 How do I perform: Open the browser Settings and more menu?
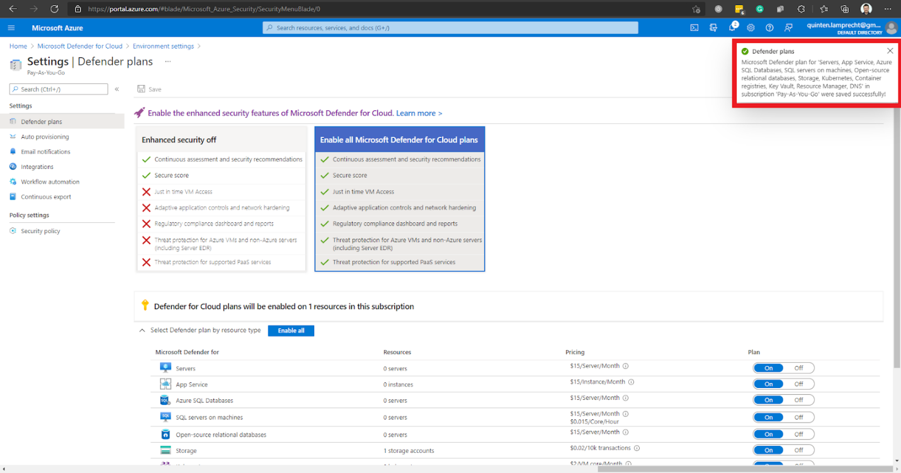(x=888, y=9)
